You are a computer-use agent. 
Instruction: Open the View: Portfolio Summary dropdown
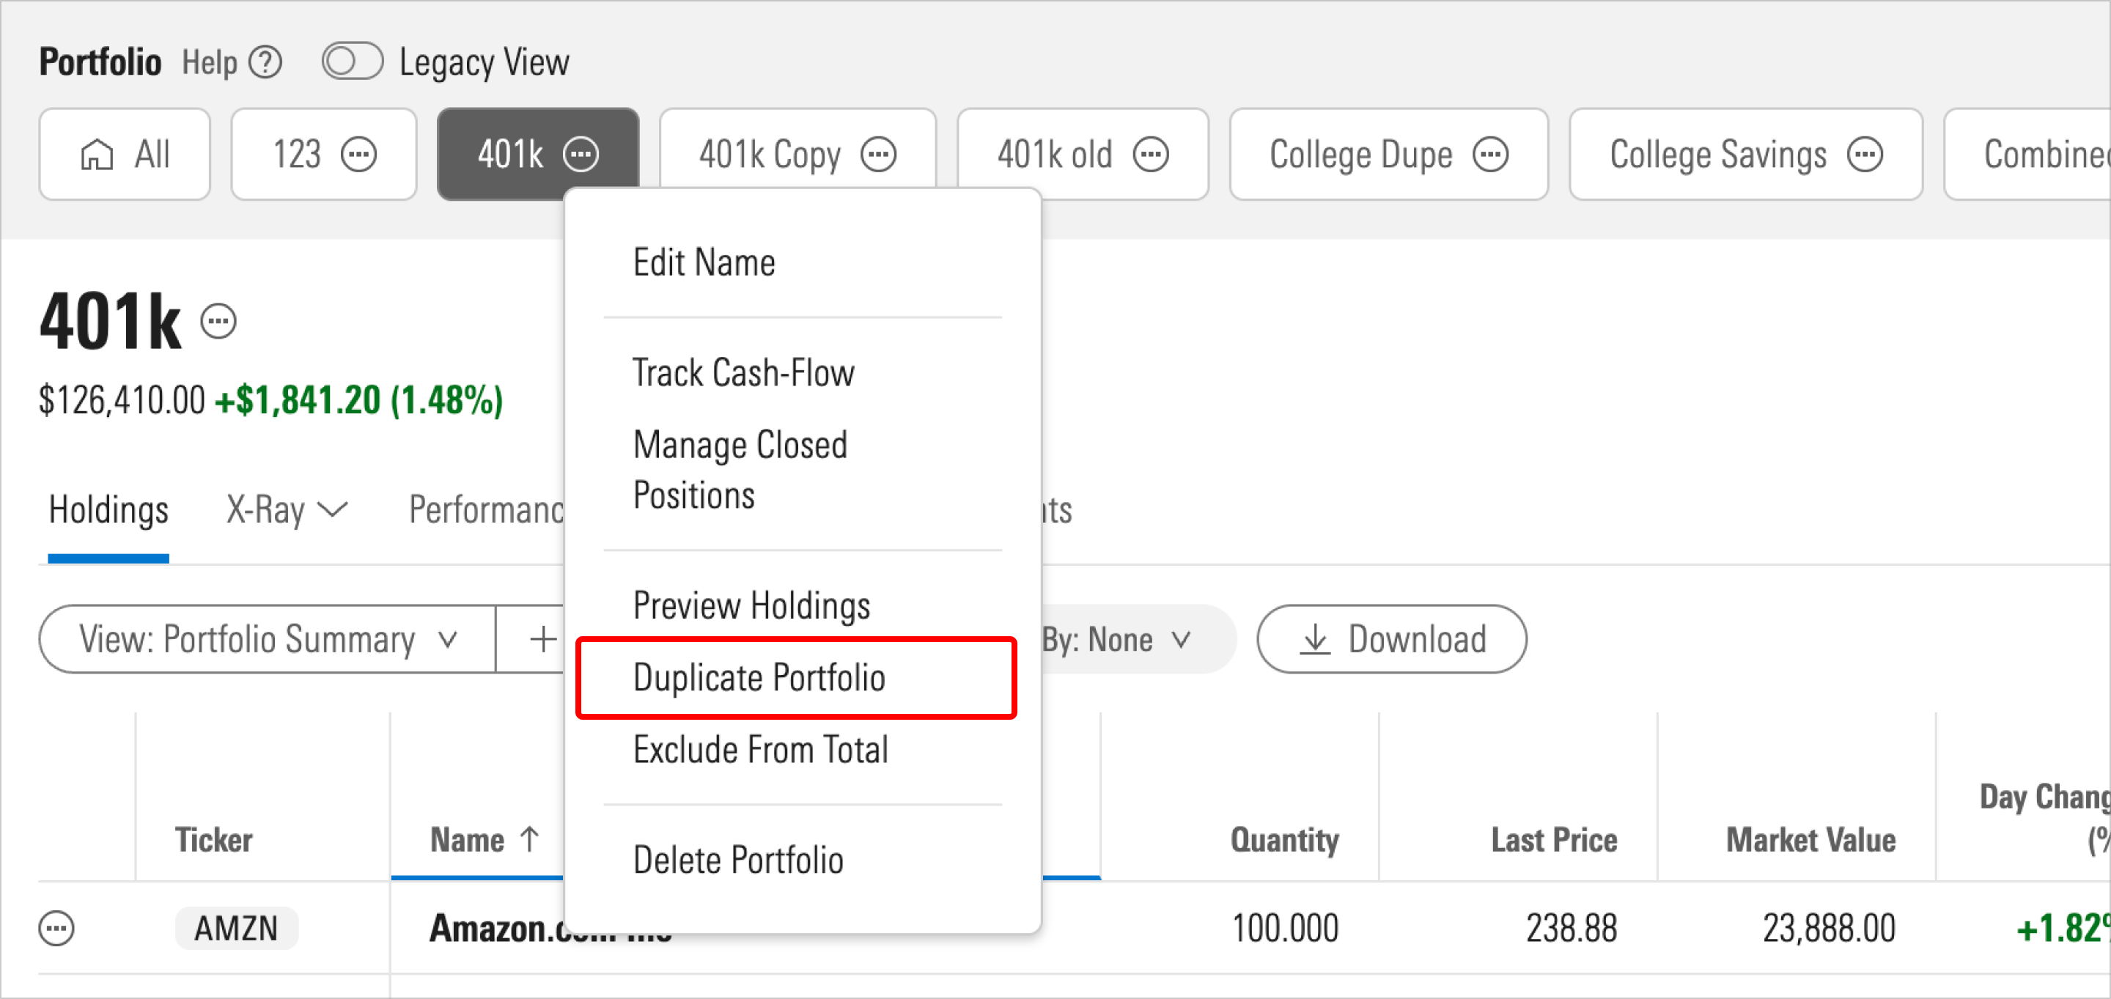pyautogui.click(x=267, y=639)
